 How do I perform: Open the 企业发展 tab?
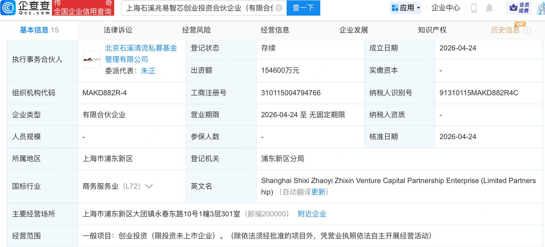pyautogui.click(x=354, y=30)
